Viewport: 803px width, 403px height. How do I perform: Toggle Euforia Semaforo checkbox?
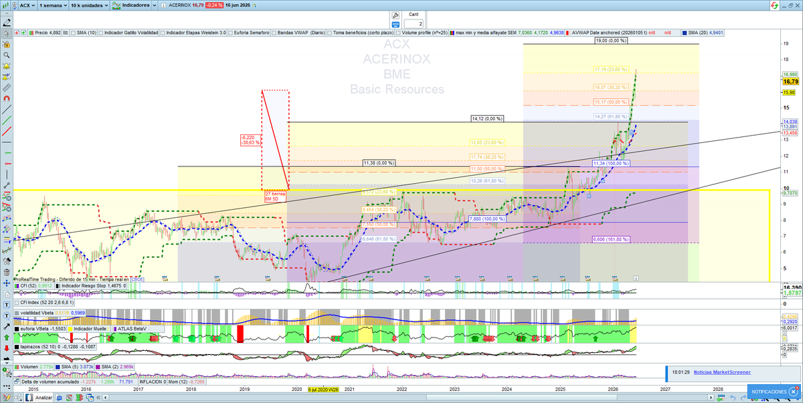230,33
